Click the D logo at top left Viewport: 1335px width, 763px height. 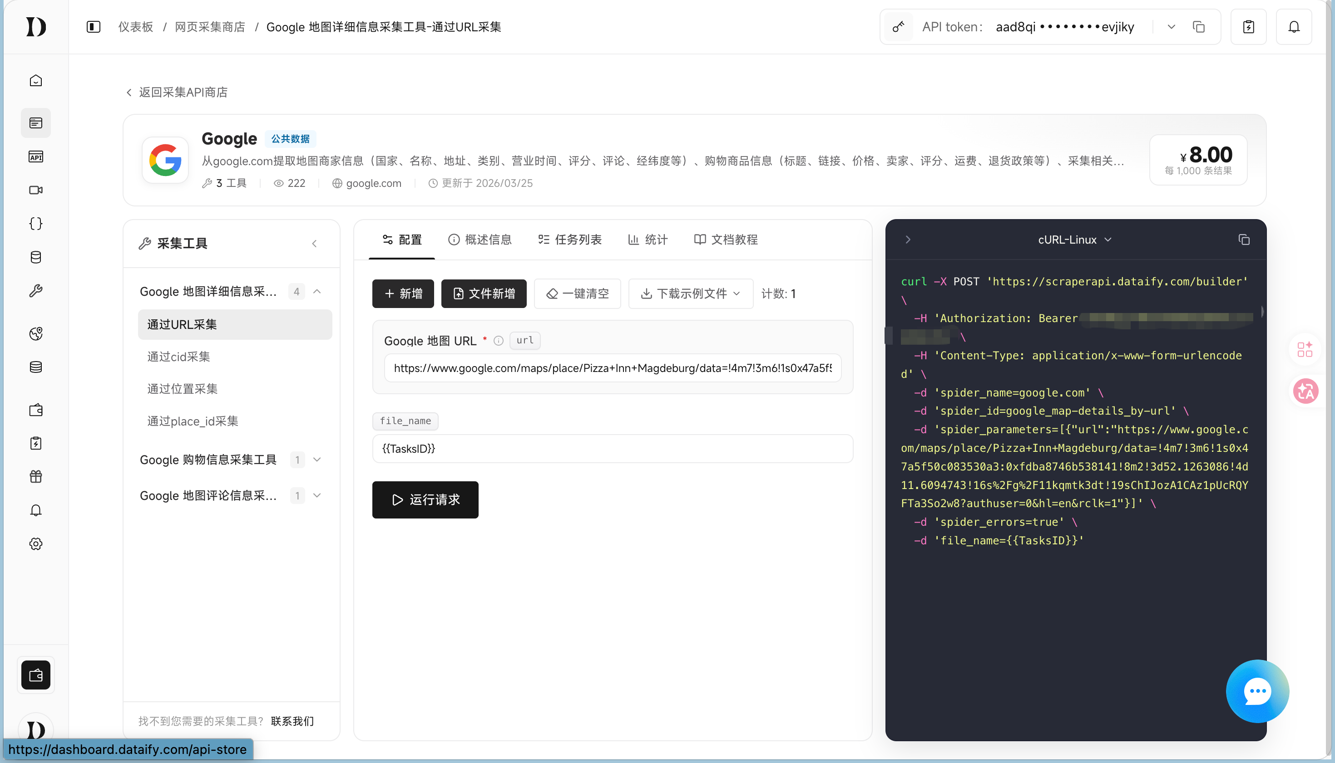click(36, 27)
